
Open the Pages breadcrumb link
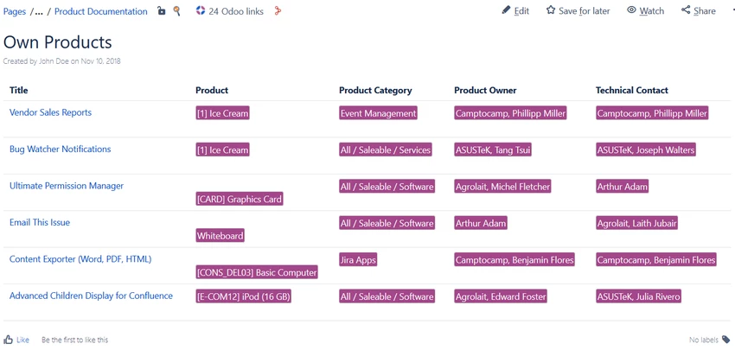coord(15,12)
